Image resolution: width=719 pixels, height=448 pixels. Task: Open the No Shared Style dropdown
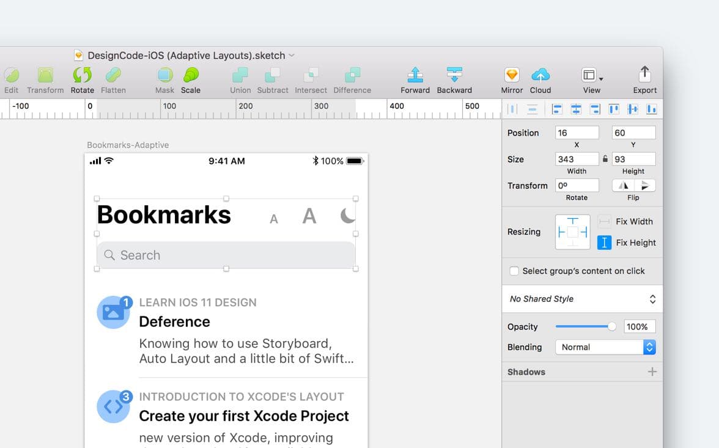click(x=582, y=299)
